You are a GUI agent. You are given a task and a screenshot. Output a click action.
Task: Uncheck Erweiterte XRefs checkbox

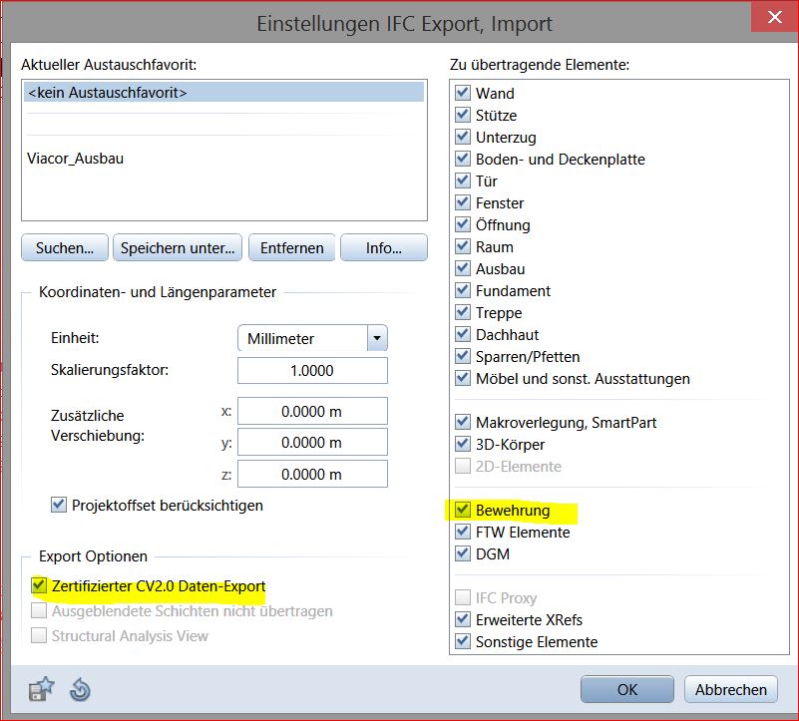point(463,620)
